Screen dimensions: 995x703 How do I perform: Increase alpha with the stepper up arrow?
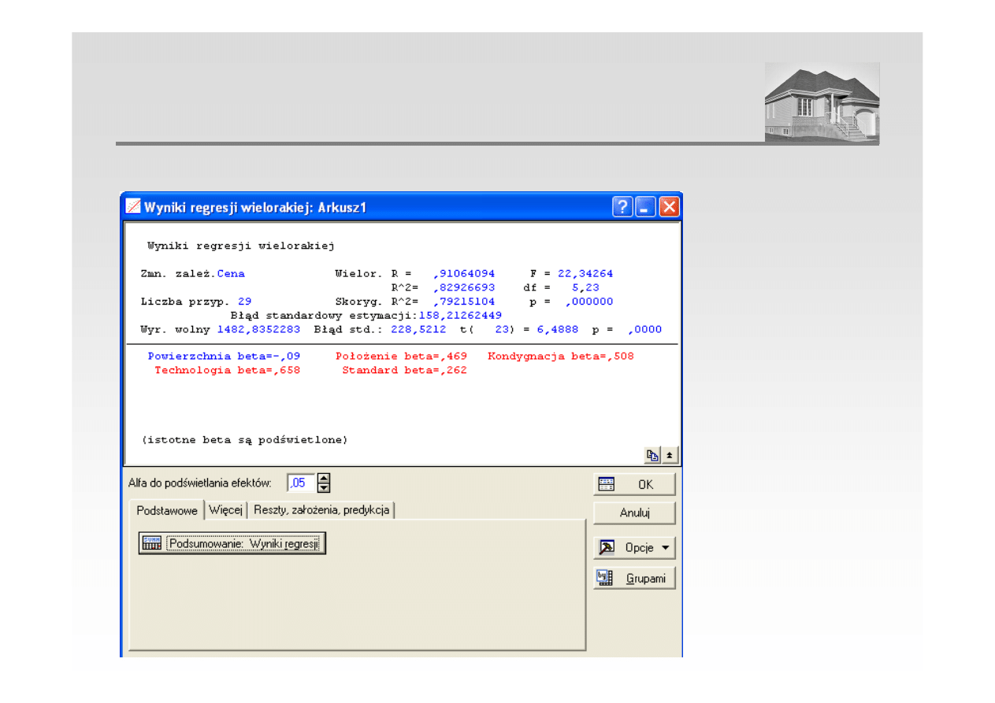coord(324,478)
